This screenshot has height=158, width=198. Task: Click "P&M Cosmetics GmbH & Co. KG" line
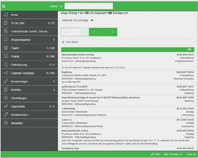click(82, 90)
